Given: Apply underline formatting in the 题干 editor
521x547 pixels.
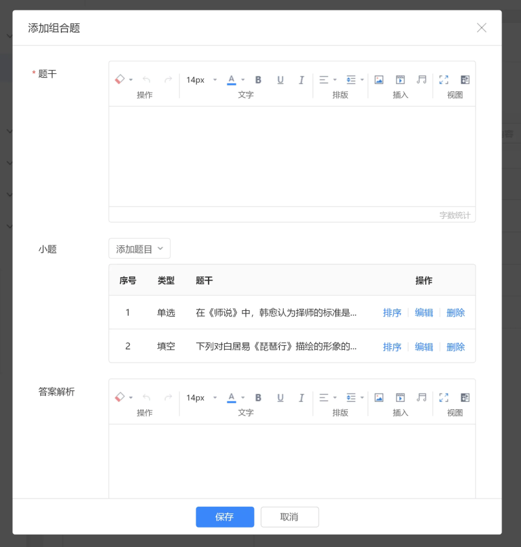Looking at the screenshot, I should [x=280, y=79].
